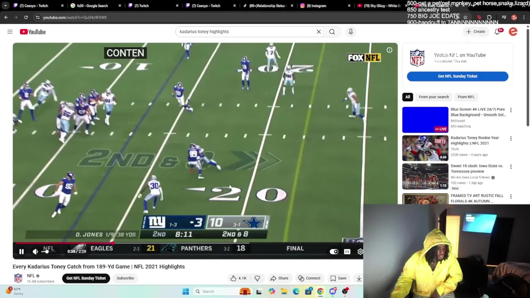530x298 pixels.
Task: Start voice search with the microphone
Action: [x=351, y=31]
